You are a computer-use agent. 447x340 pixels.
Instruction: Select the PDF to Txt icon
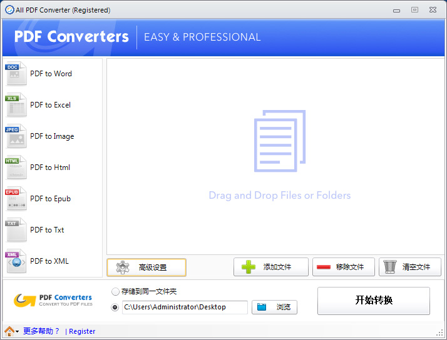[16, 230]
